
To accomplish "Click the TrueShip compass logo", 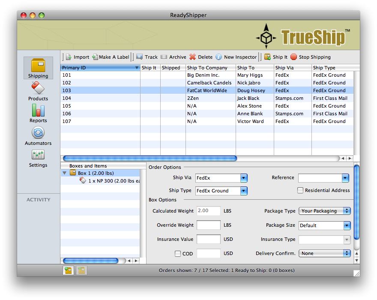I will click(x=266, y=36).
